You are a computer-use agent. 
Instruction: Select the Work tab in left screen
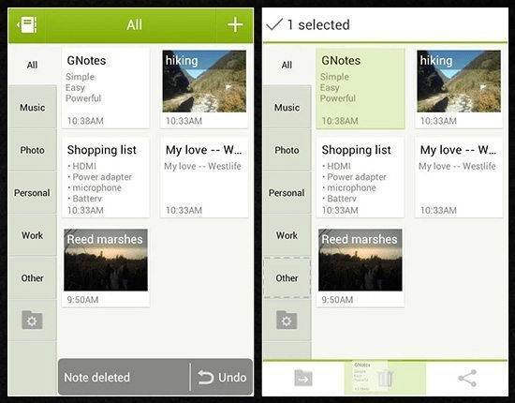click(32, 235)
